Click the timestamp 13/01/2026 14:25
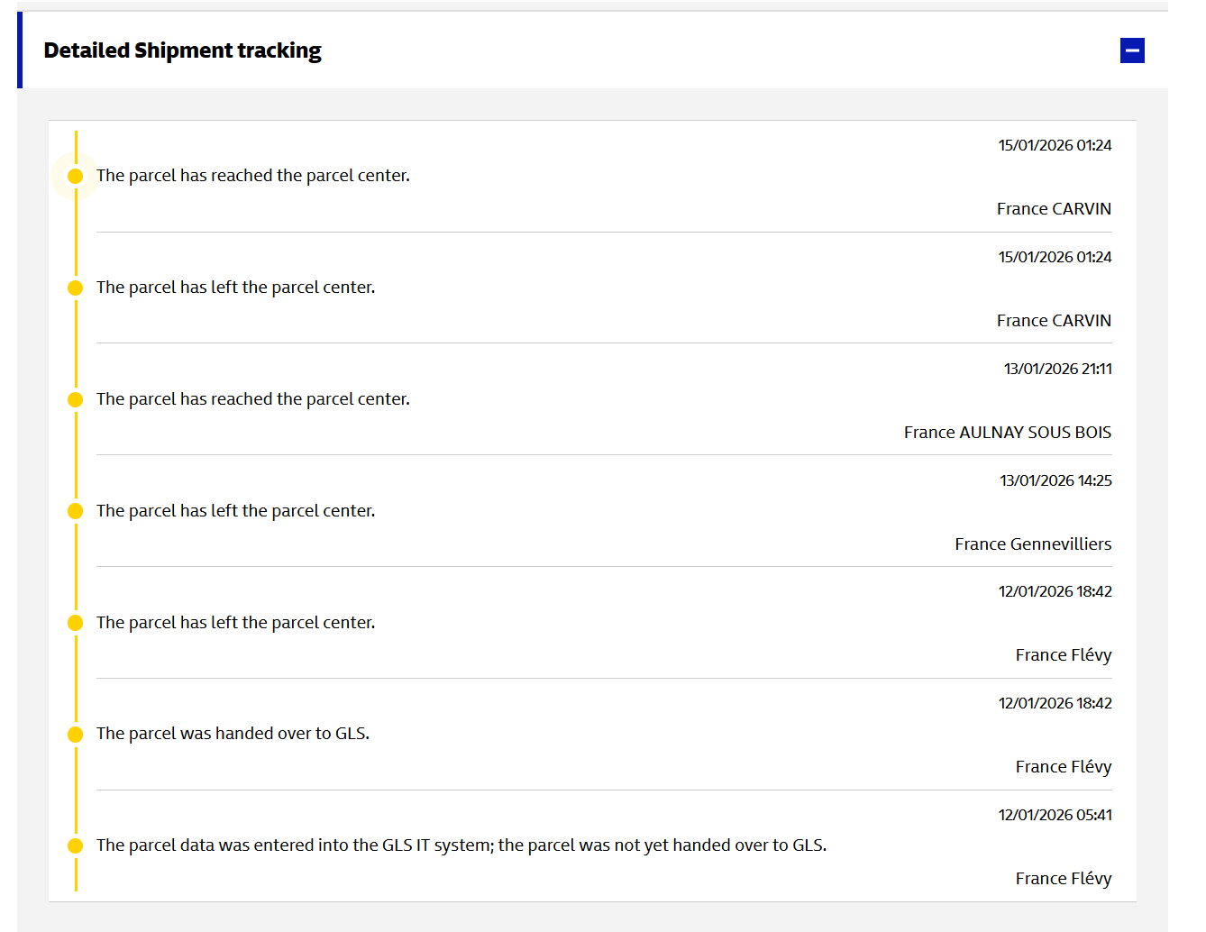The width and height of the screenshot is (1206, 932). pyautogui.click(x=1055, y=480)
